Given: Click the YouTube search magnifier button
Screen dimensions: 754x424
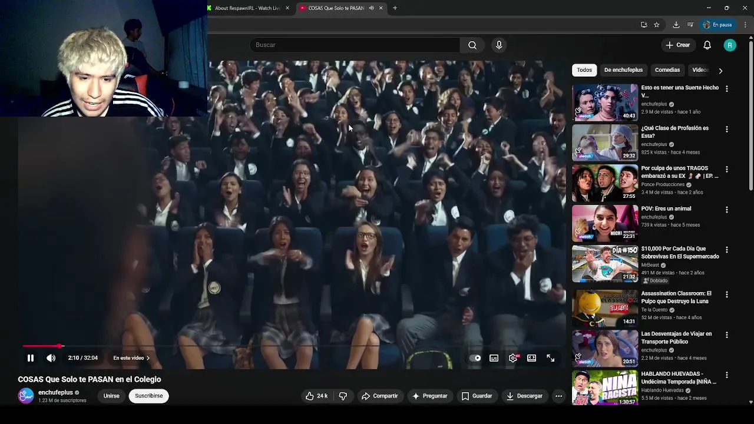Looking at the screenshot, I should 472,45.
